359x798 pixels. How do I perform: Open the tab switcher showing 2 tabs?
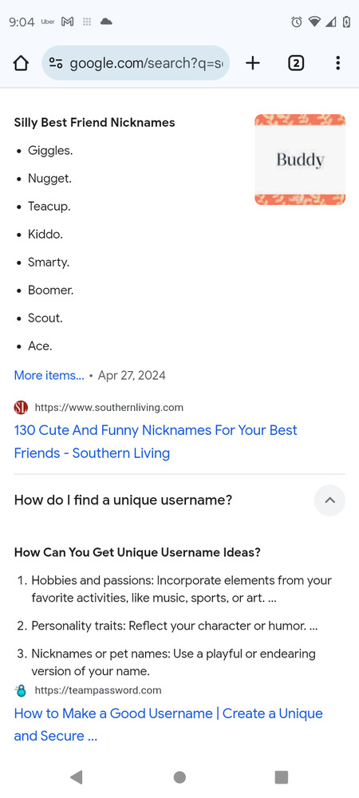coord(296,63)
